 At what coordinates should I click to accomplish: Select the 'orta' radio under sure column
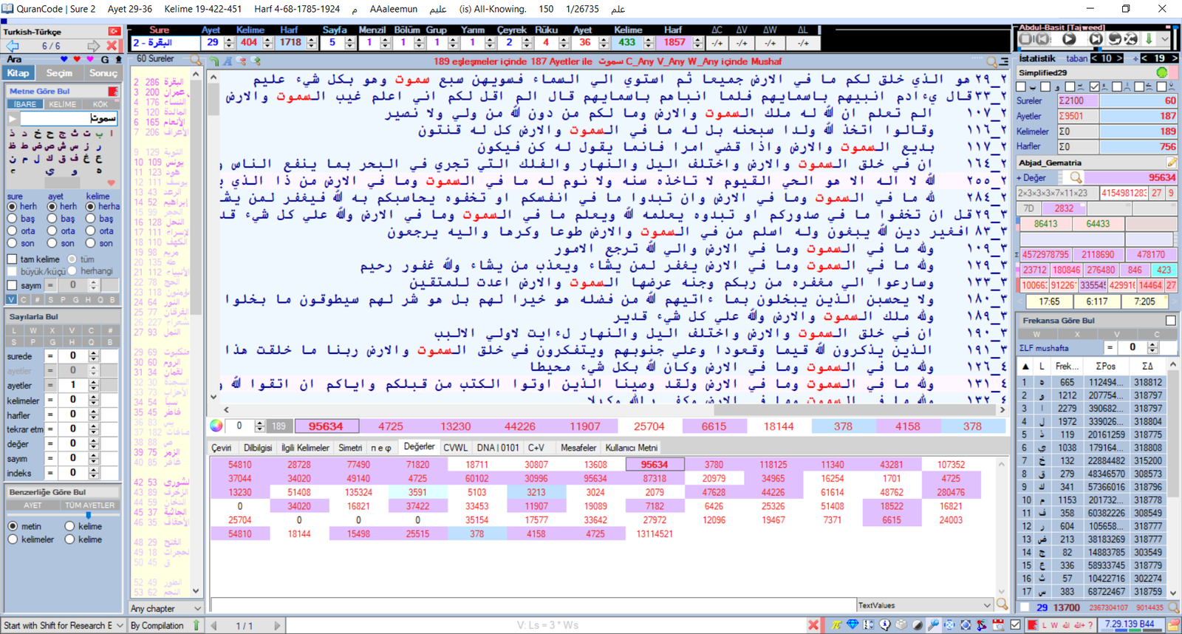13,231
